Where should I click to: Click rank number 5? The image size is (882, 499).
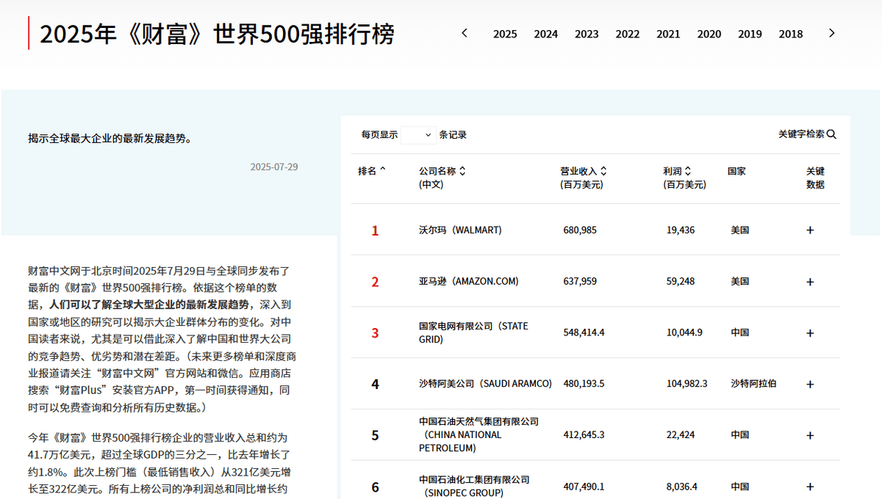pyautogui.click(x=375, y=436)
